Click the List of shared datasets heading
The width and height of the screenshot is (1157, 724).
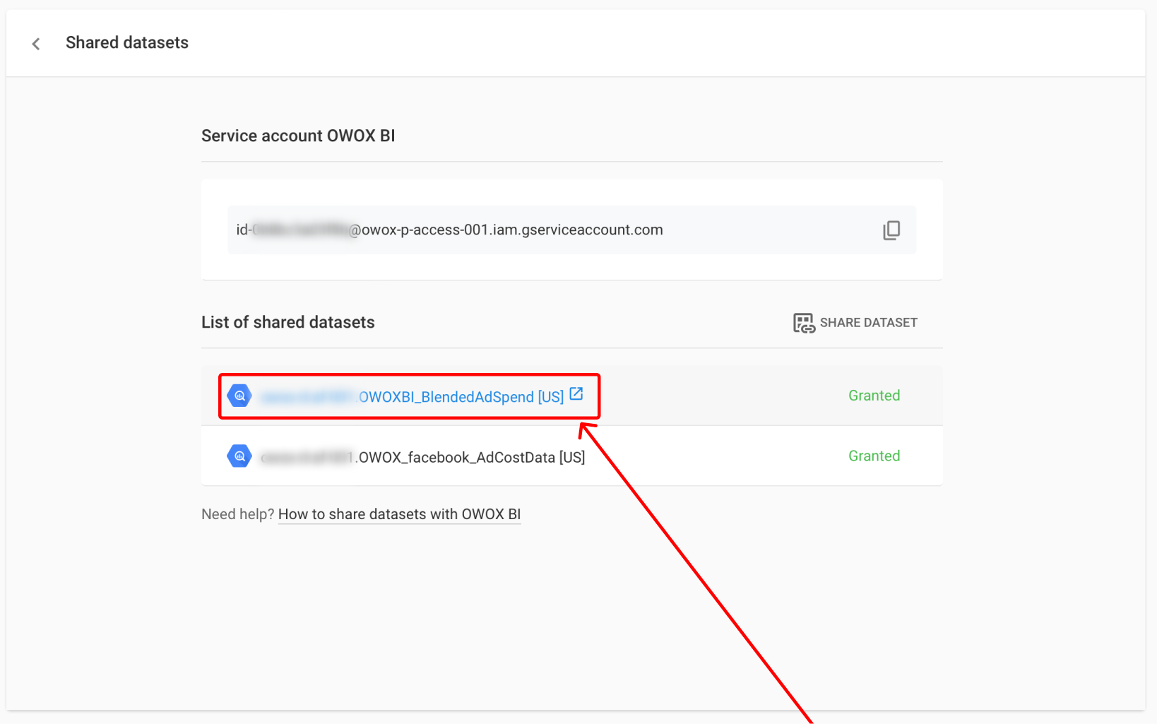[288, 322]
